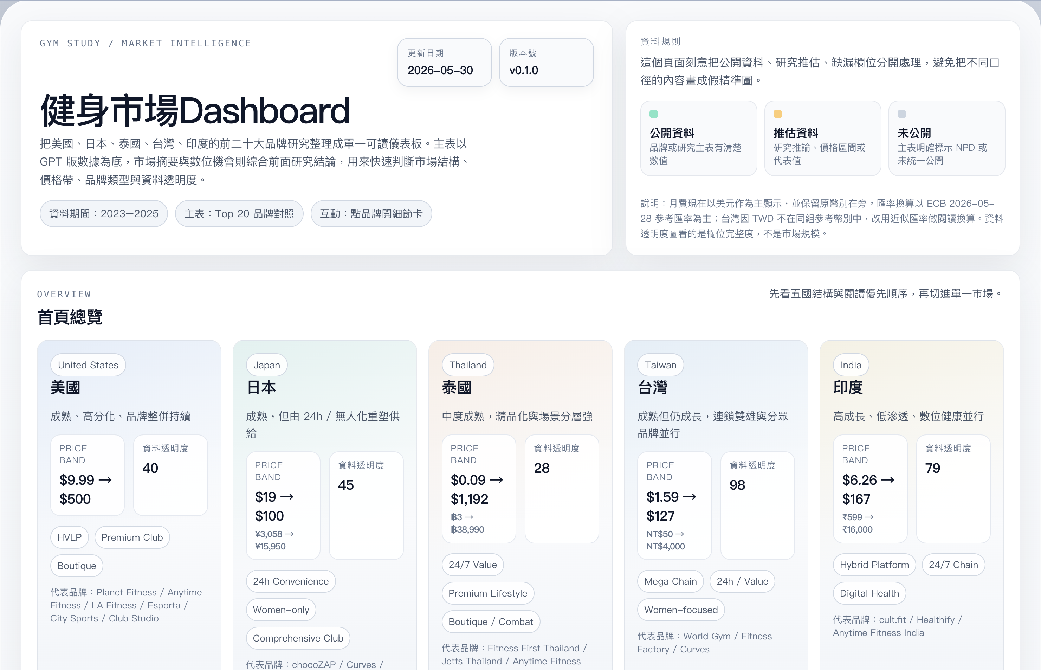Open the 未公開 legend card
This screenshot has height=670, width=1041.
pos(946,138)
